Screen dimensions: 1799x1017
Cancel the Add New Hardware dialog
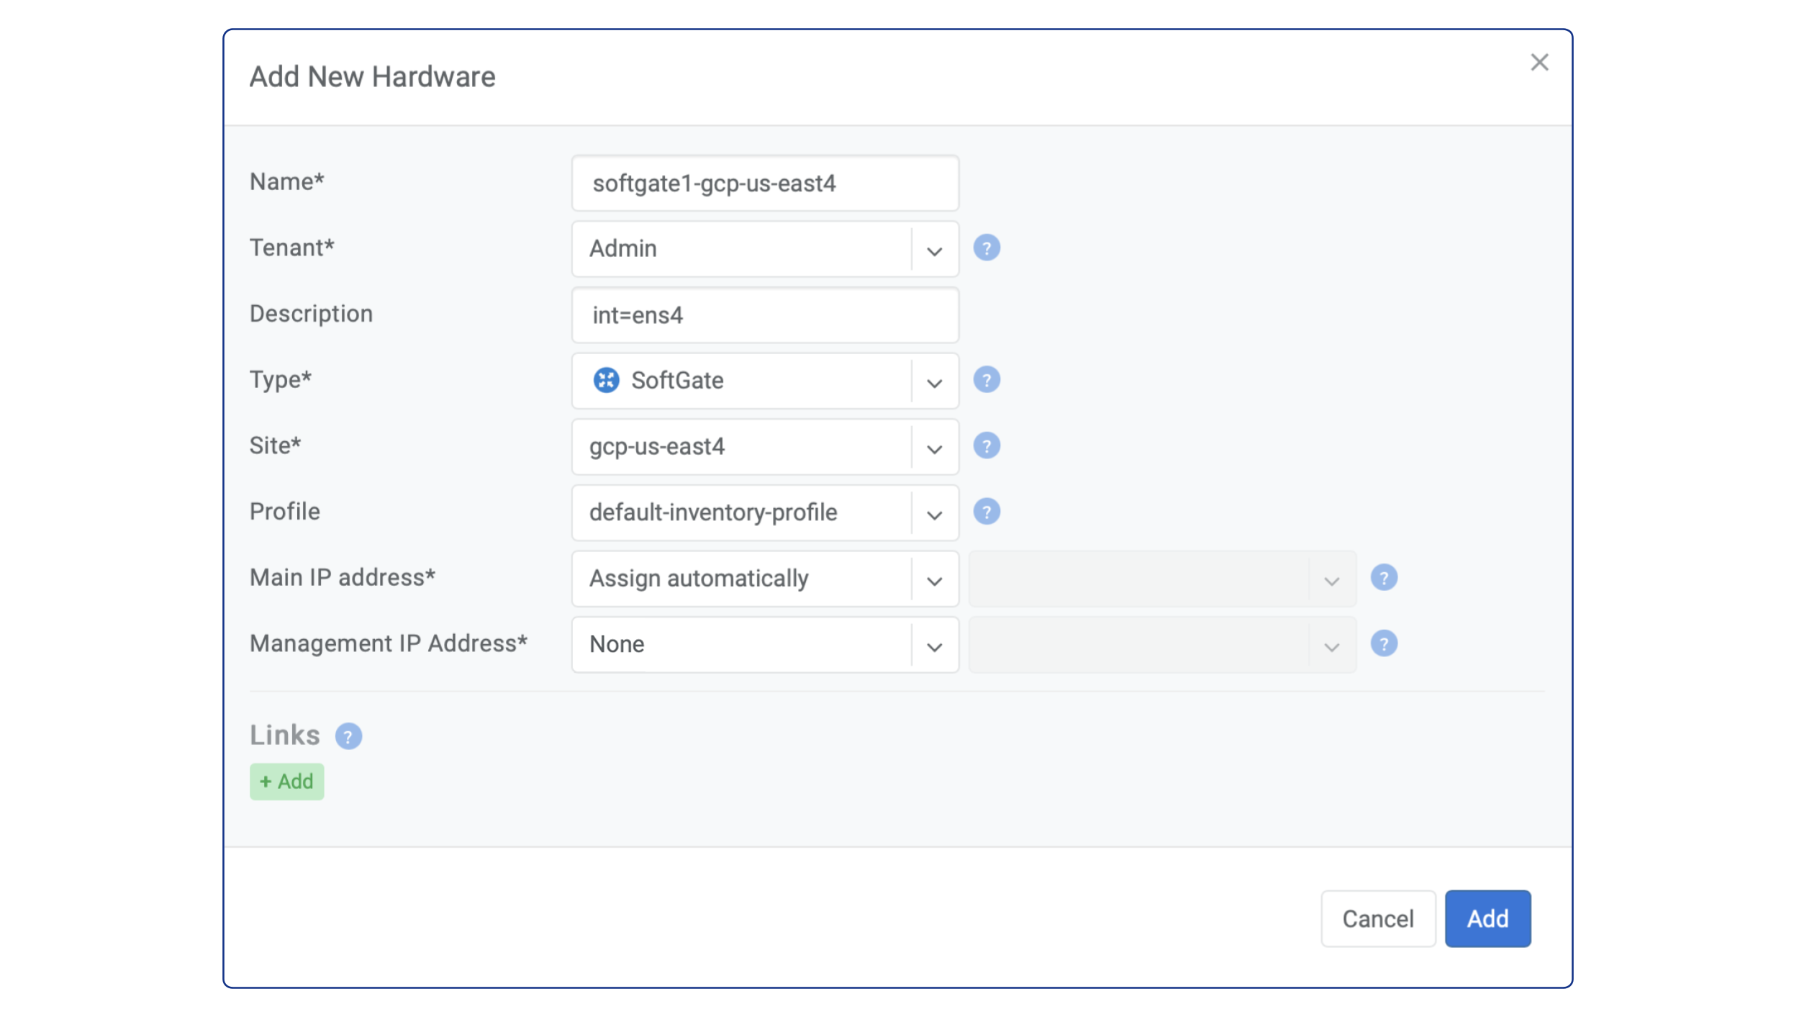tap(1377, 918)
